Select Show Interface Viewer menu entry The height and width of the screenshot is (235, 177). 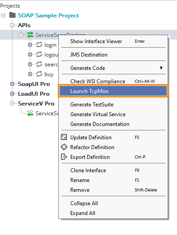click(113, 41)
